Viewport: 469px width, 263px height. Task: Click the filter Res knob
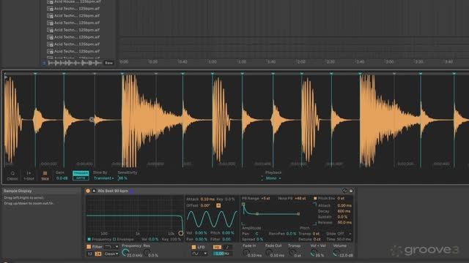[147, 253]
